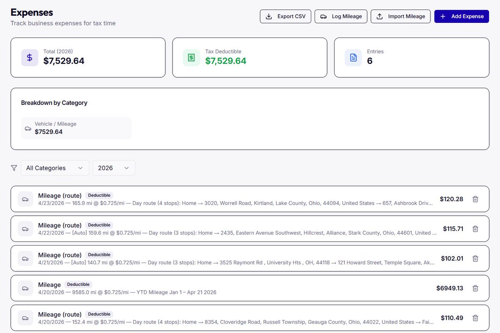Select the $115.71 amount
The width and height of the screenshot is (500, 333).
(453, 229)
